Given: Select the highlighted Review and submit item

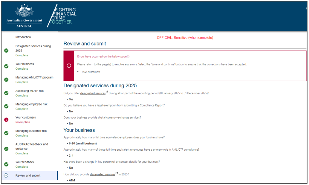Looking at the screenshot, I should click(30, 175).
